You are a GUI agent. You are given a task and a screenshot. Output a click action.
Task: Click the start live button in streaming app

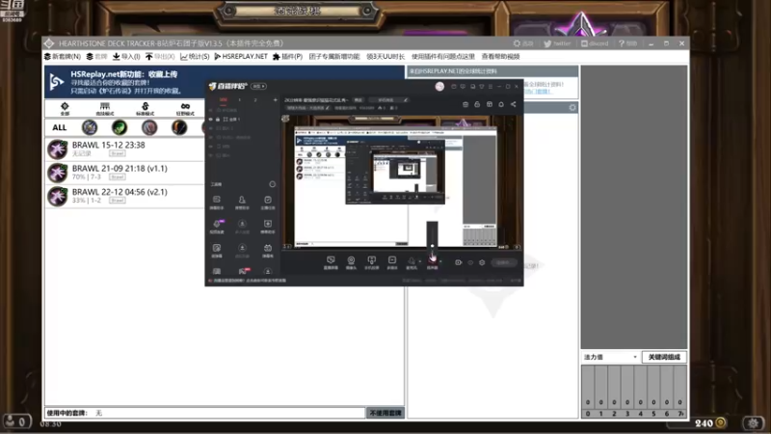tap(503, 262)
